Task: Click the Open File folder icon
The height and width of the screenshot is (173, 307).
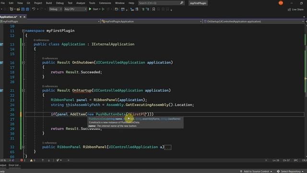Action: click(x=18, y=9)
